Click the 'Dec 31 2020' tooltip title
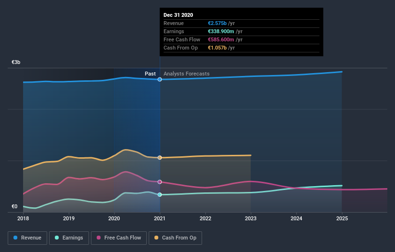395x252 pixels. 178,15
